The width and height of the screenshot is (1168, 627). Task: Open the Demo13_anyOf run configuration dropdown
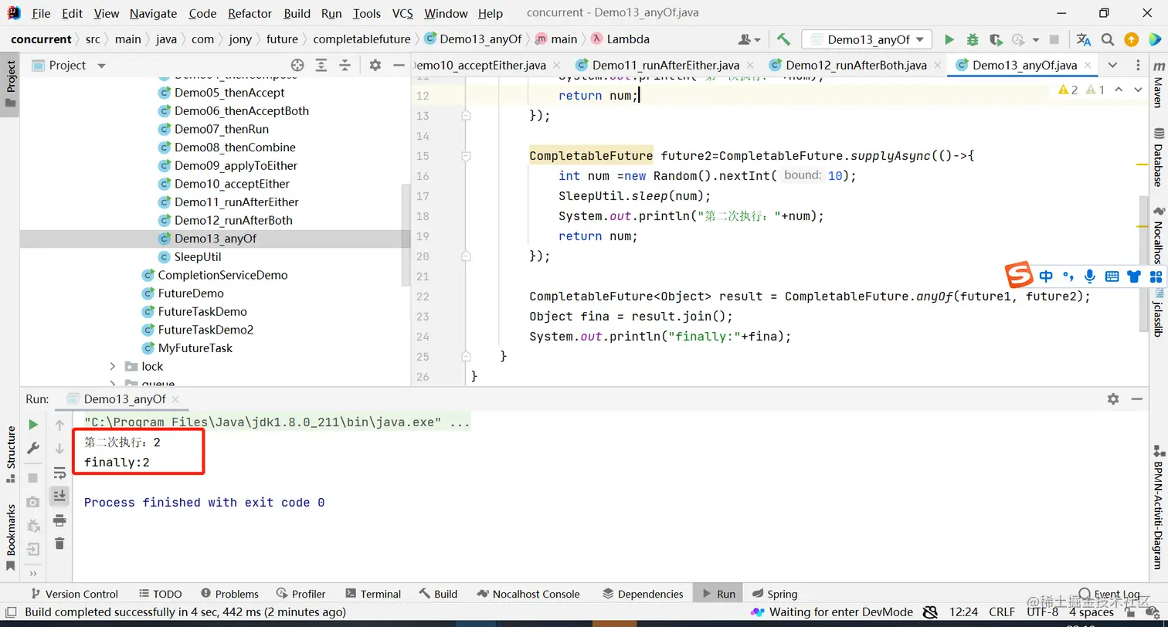point(867,39)
